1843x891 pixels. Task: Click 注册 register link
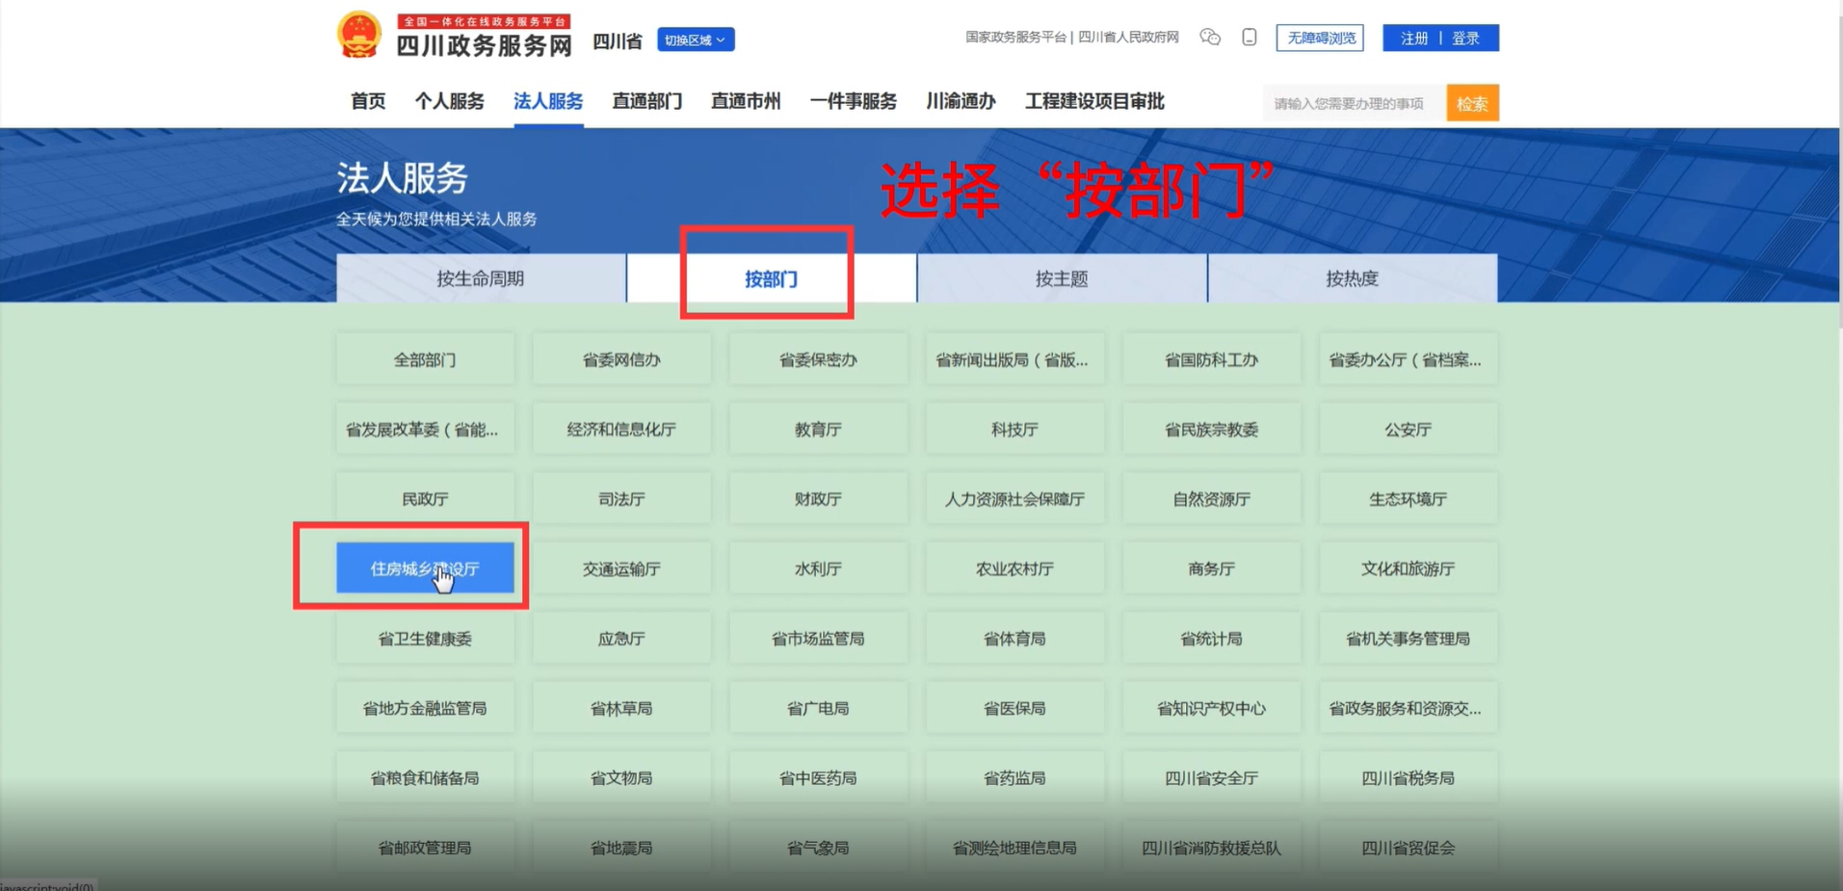(1413, 38)
